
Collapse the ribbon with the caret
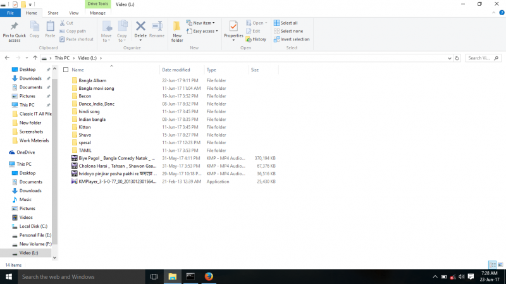(x=493, y=13)
